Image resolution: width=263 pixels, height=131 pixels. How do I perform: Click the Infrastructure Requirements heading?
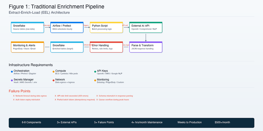coord(31,65)
